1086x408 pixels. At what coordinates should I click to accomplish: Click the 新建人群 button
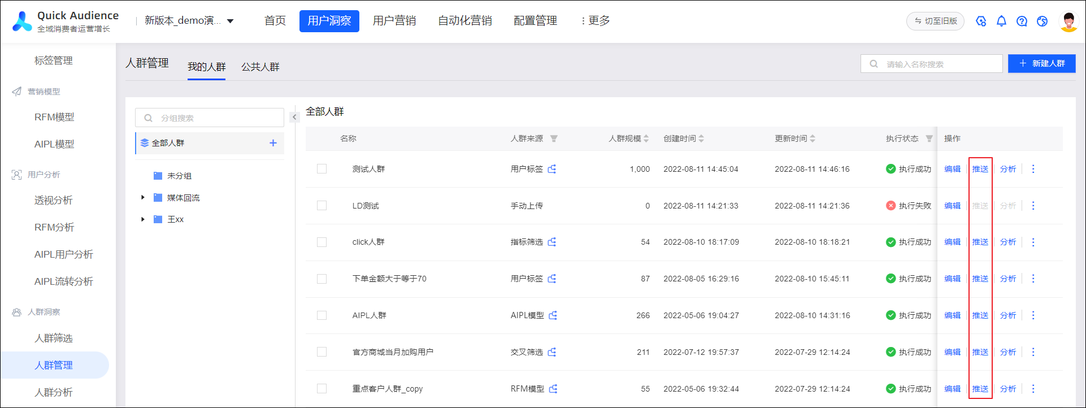click(1041, 63)
